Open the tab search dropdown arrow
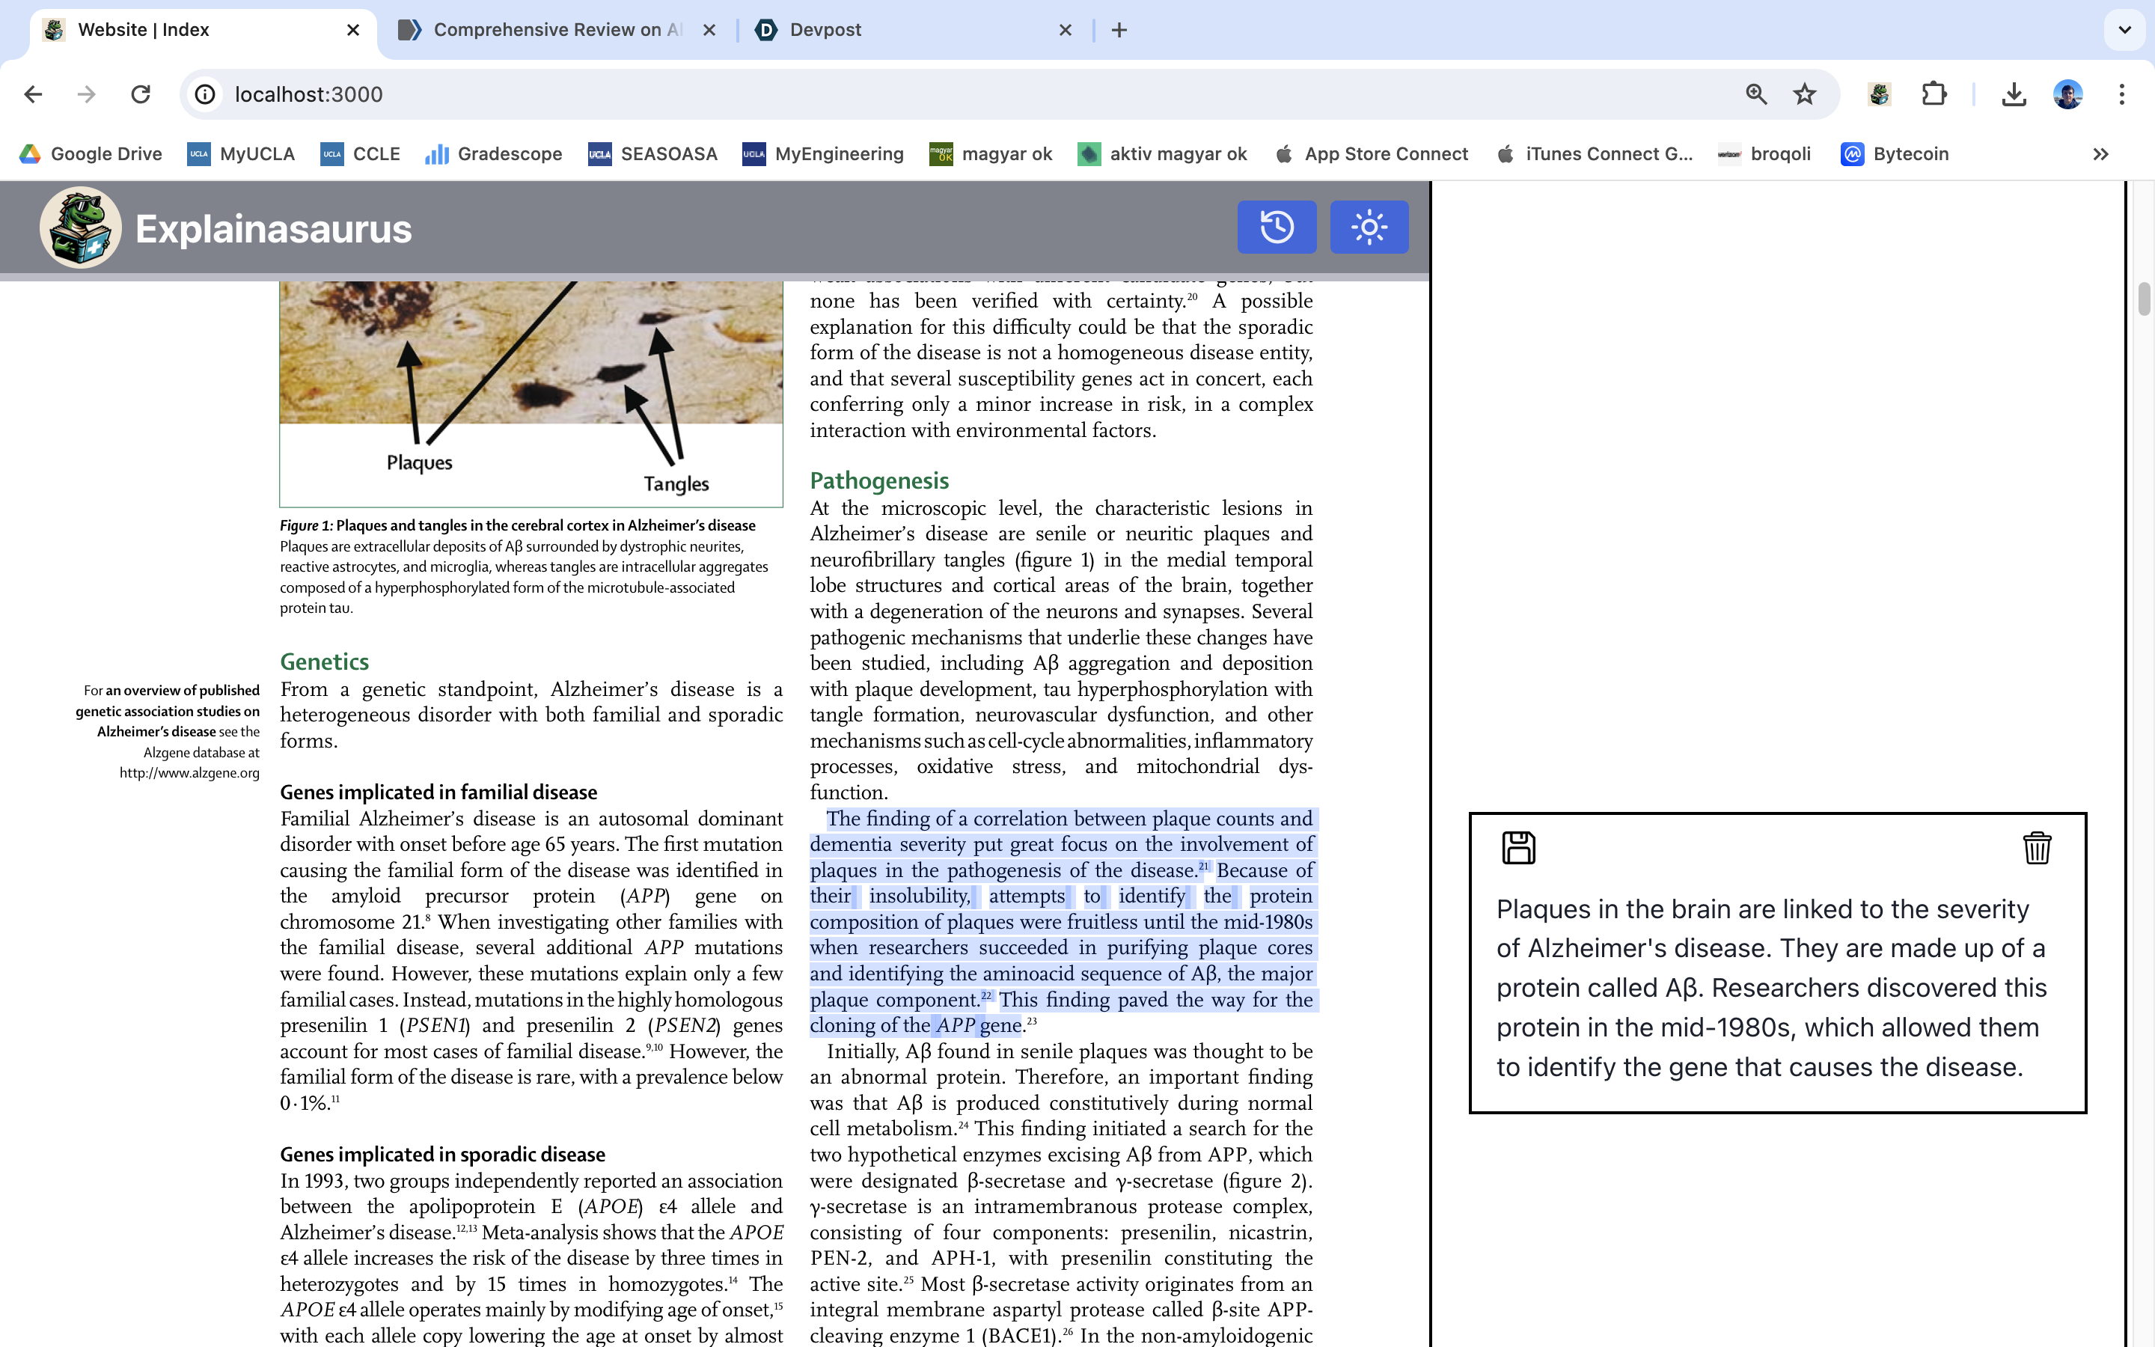Image resolution: width=2155 pixels, height=1347 pixels. point(2125,29)
